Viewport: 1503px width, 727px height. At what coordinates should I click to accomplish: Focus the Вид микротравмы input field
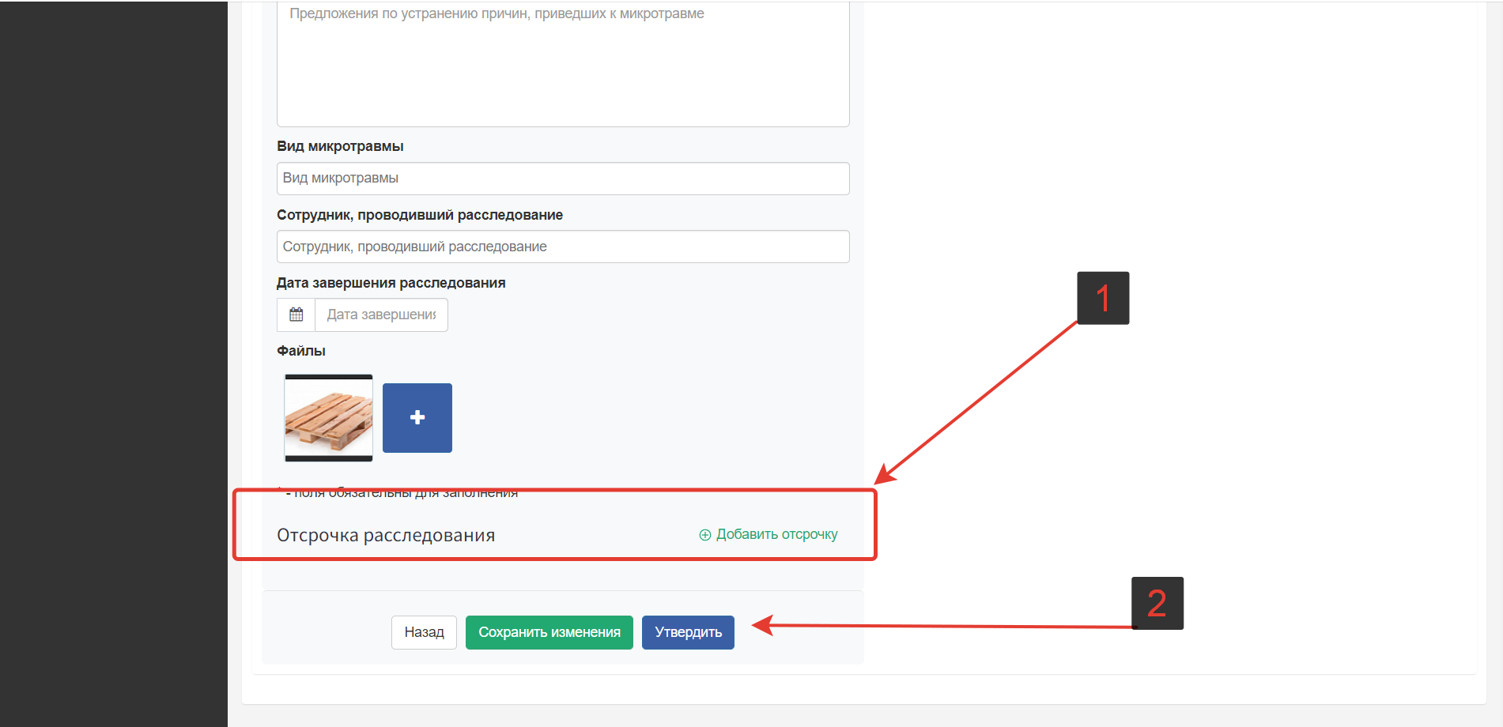(x=563, y=179)
